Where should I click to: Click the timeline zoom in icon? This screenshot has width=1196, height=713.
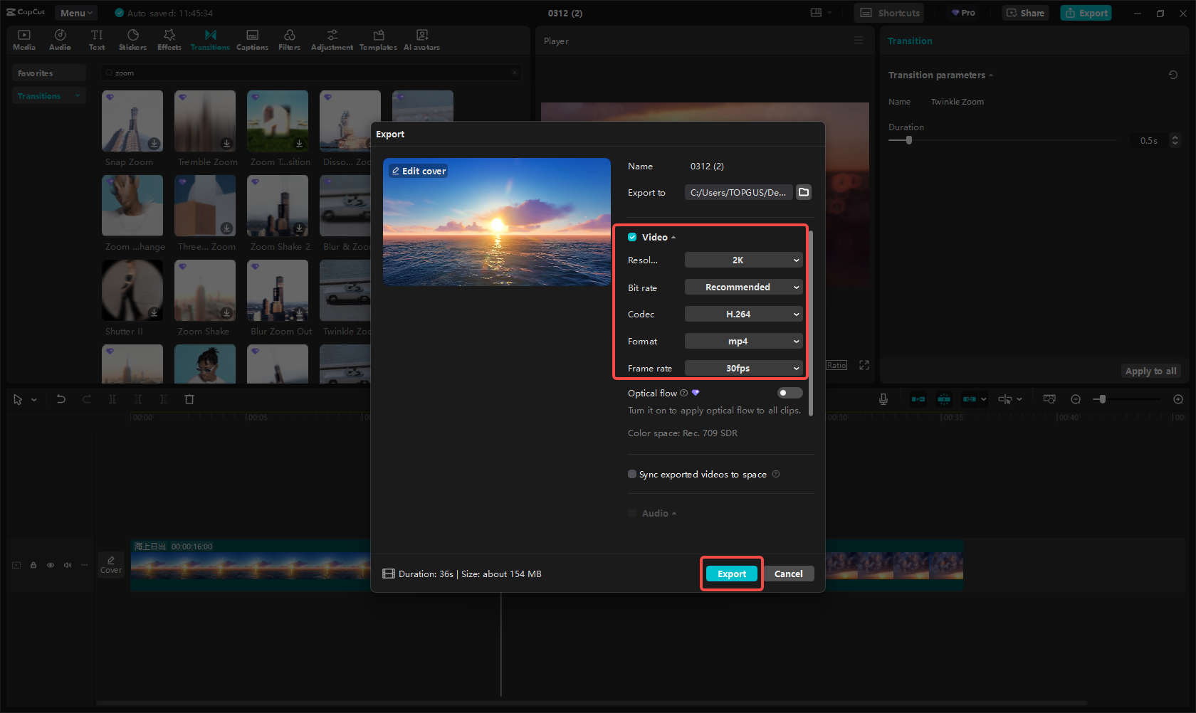coord(1178,399)
